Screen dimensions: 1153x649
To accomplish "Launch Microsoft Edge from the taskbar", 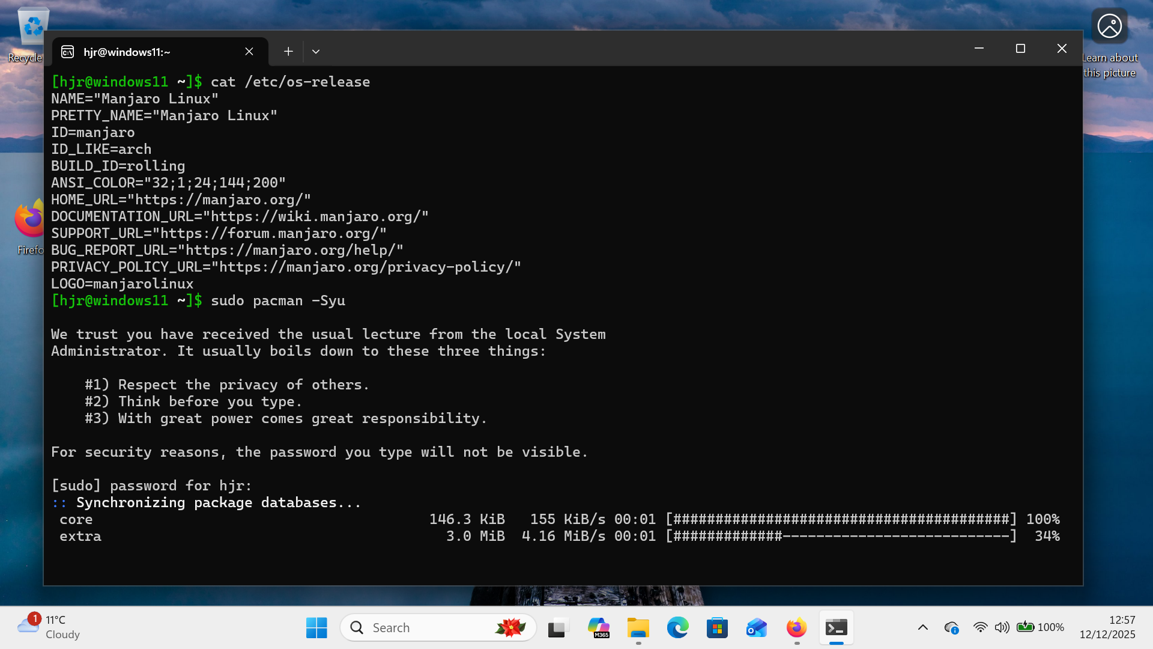I will (677, 628).
